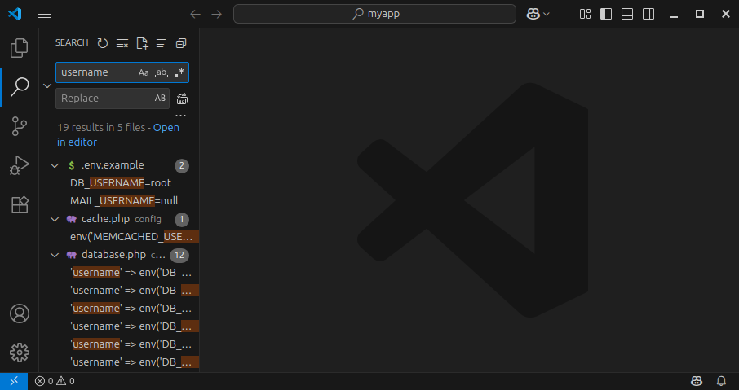Image resolution: width=739 pixels, height=390 pixels.
Task: Open the Extensions view
Action: pos(20,204)
